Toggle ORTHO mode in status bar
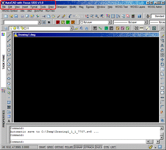 [x=59, y=147]
